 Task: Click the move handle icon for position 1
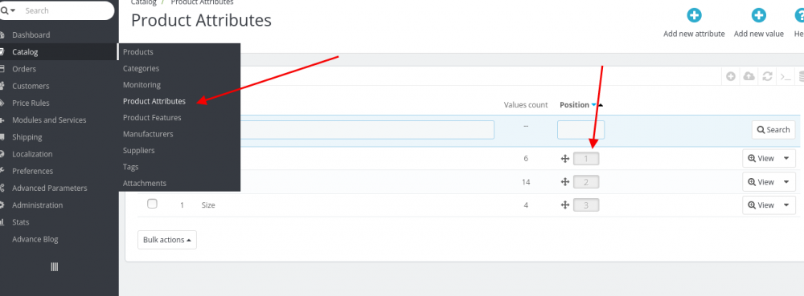click(565, 159)
